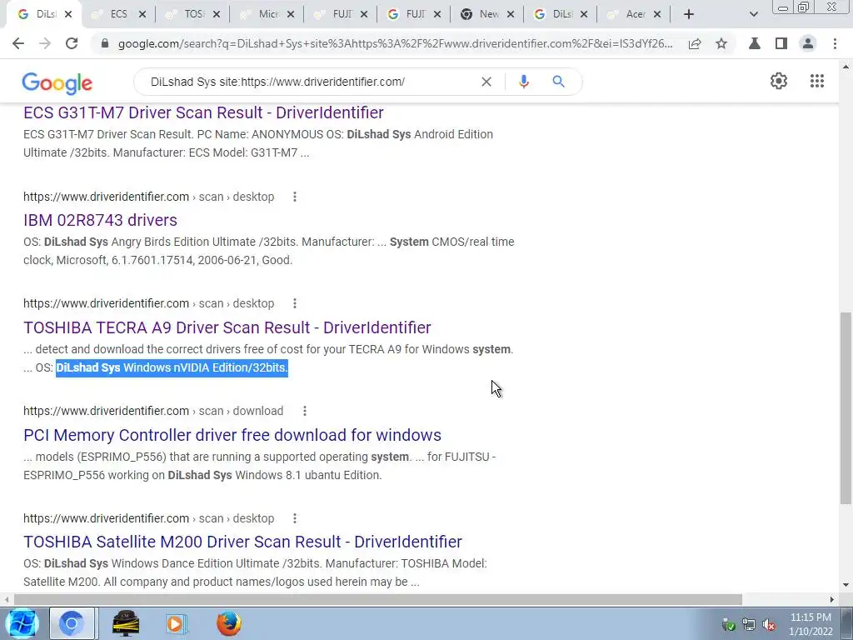Click the muted volume tray icon
This screenshot has height=640, width=853.
coord(769,625)
